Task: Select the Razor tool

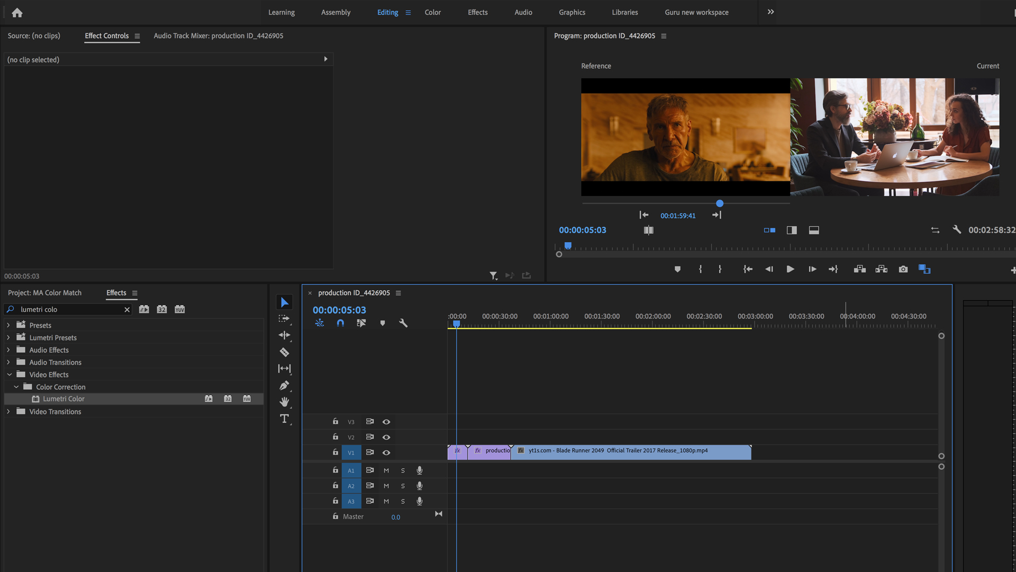Action: 284,352
